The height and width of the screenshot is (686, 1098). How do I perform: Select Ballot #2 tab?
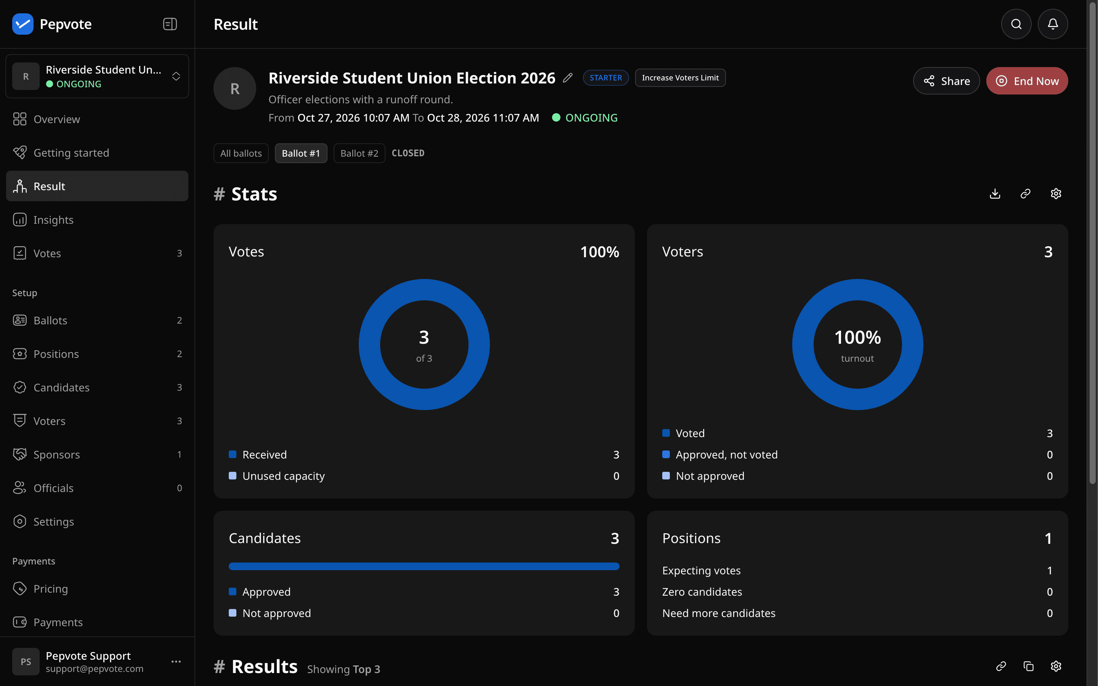[x=360, y=153]
